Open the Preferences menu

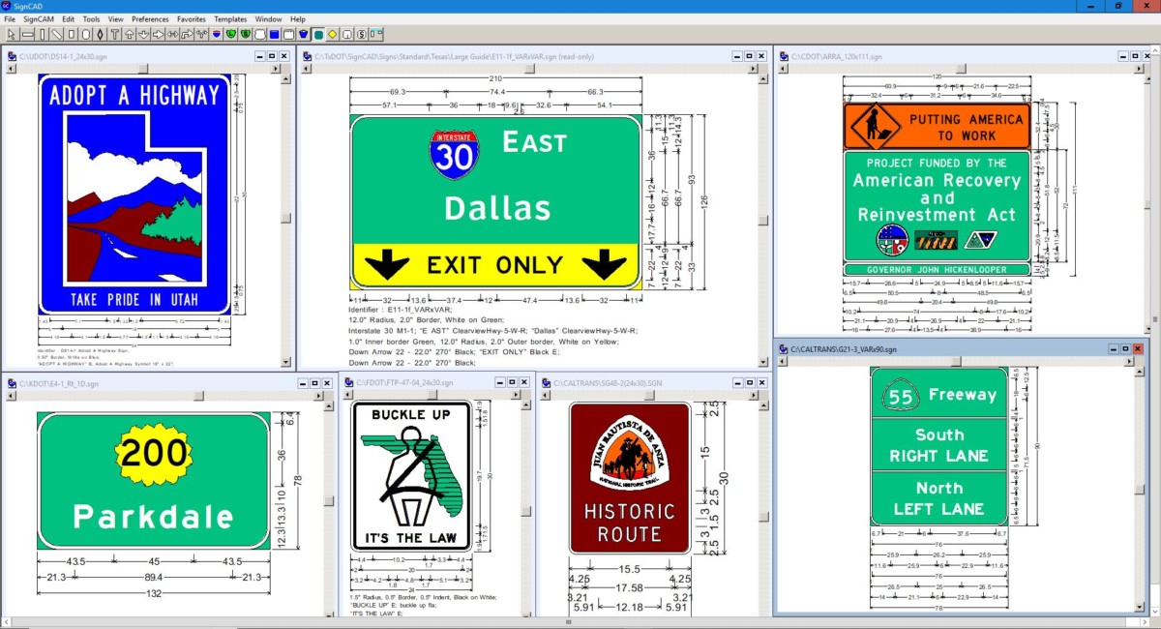[150, 18]
